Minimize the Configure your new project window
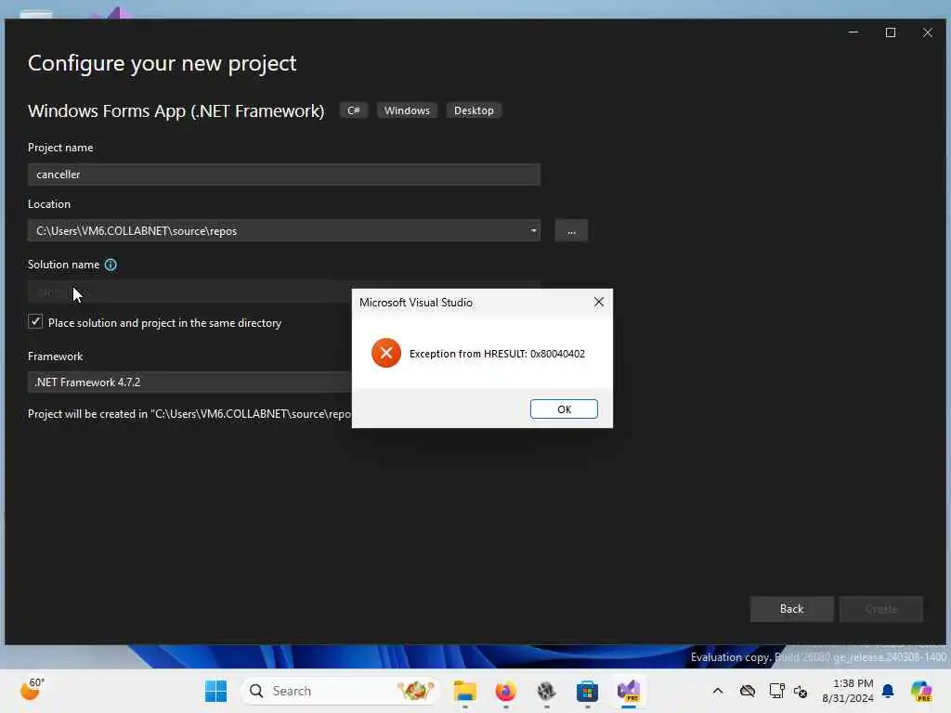951x713 pixels. [x=853, y=32]
